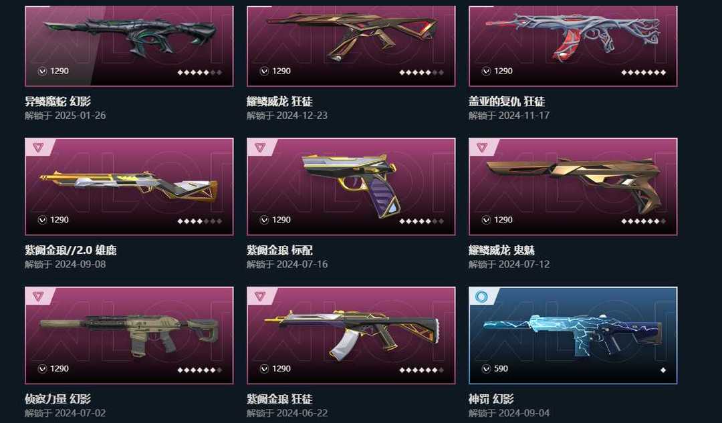
Task: Click the VP currency icon on 盖亚的复仇 狂徒 card
Action: 486,71
